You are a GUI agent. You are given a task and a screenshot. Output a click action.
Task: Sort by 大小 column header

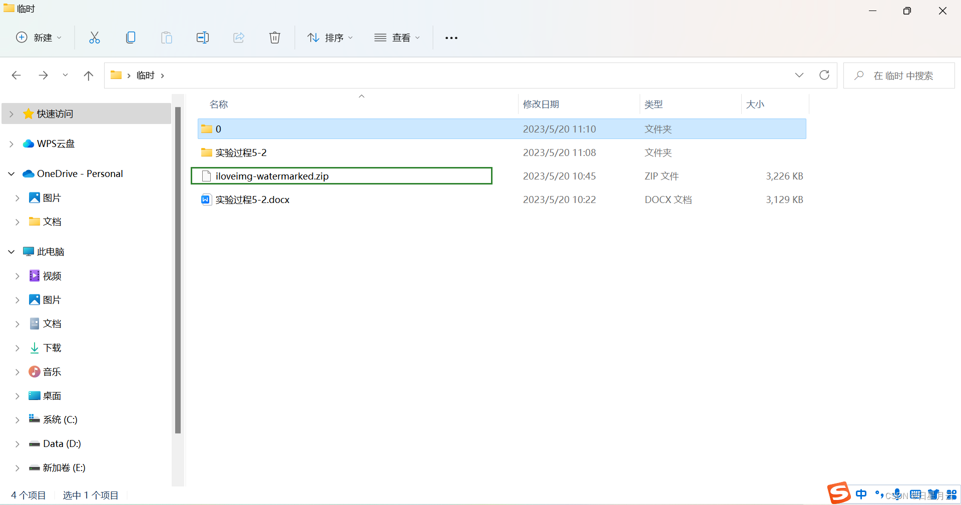[x=755, y=104]
